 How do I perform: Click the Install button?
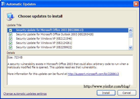[106, 93]
